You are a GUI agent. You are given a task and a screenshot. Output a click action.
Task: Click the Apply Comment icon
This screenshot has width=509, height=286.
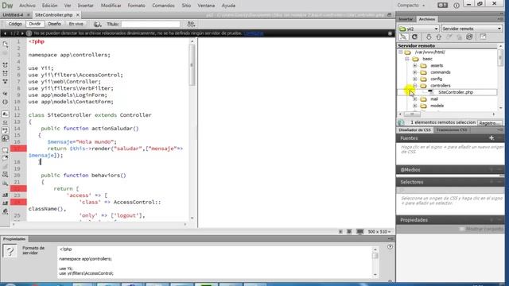coord(6,150)
